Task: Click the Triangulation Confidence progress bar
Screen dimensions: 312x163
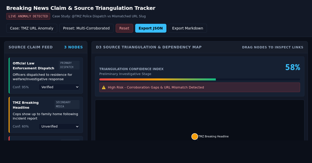Action: point(200,79)
